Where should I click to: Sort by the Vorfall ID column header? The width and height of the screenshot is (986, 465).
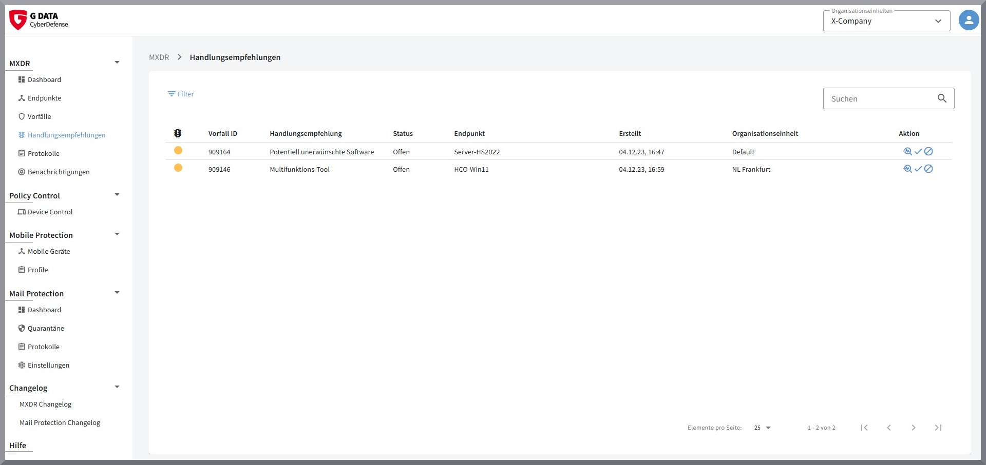pyautogui.click(x=223, y=133)
